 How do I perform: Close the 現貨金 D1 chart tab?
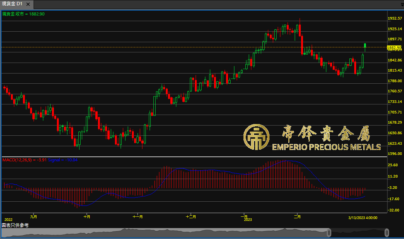point(28,4)
